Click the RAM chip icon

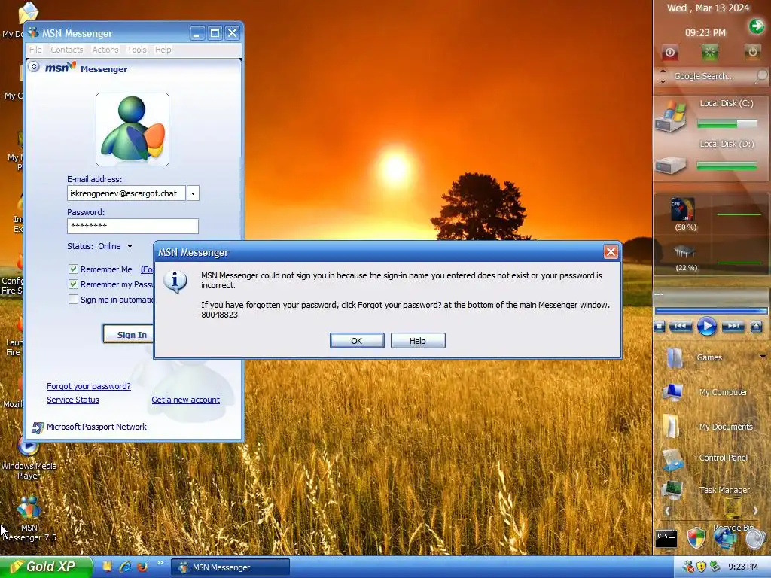tap(684, 252)
